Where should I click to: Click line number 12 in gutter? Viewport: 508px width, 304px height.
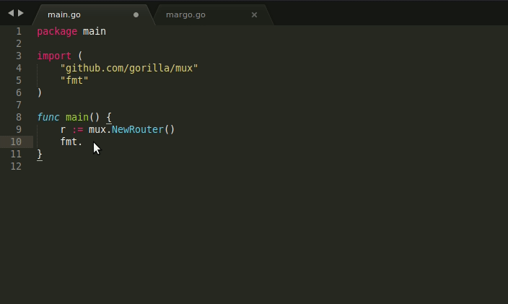click(x=16, y=167)
